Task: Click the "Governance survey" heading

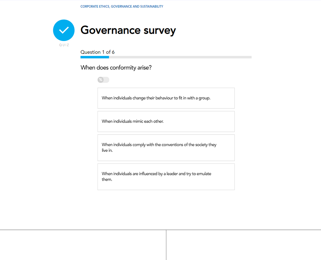Action: click(x=128, y=30)
